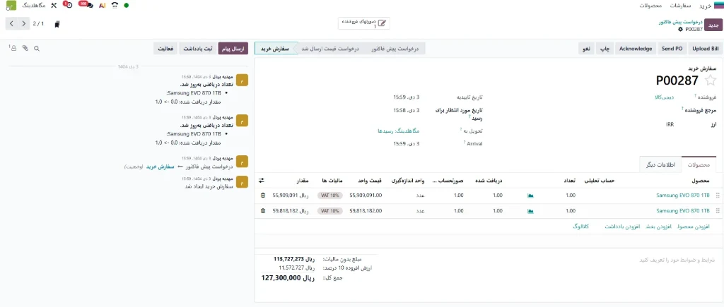Click the bookmark icon beside the pager
This screenshot has height=307, width=724.
pyautogui.click(x=57, y=24)
